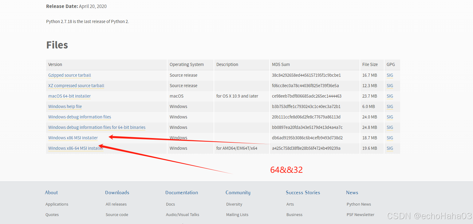Go to Applications in the footer
This screenshot has width=473, height=224.
point(57,204)
